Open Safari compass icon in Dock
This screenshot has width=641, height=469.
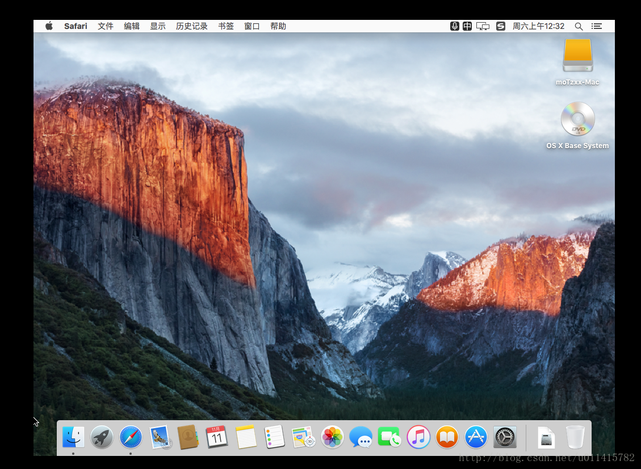(131, 437)
